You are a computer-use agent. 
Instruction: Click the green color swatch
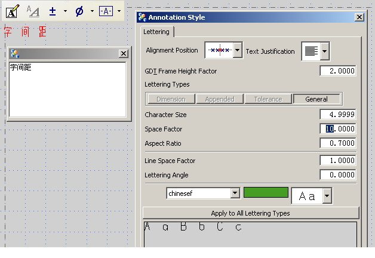click(x=266, y=193)
